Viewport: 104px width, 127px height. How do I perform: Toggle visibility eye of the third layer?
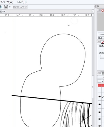coord(100,112)
